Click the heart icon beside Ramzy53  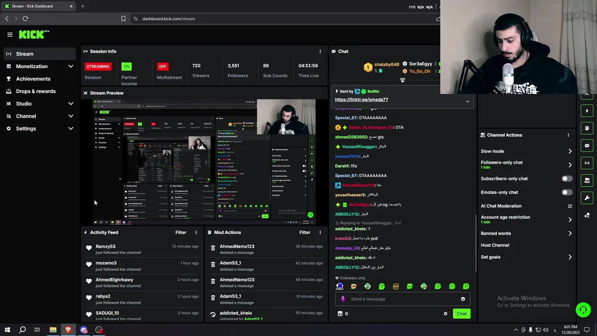click(89, 248)
